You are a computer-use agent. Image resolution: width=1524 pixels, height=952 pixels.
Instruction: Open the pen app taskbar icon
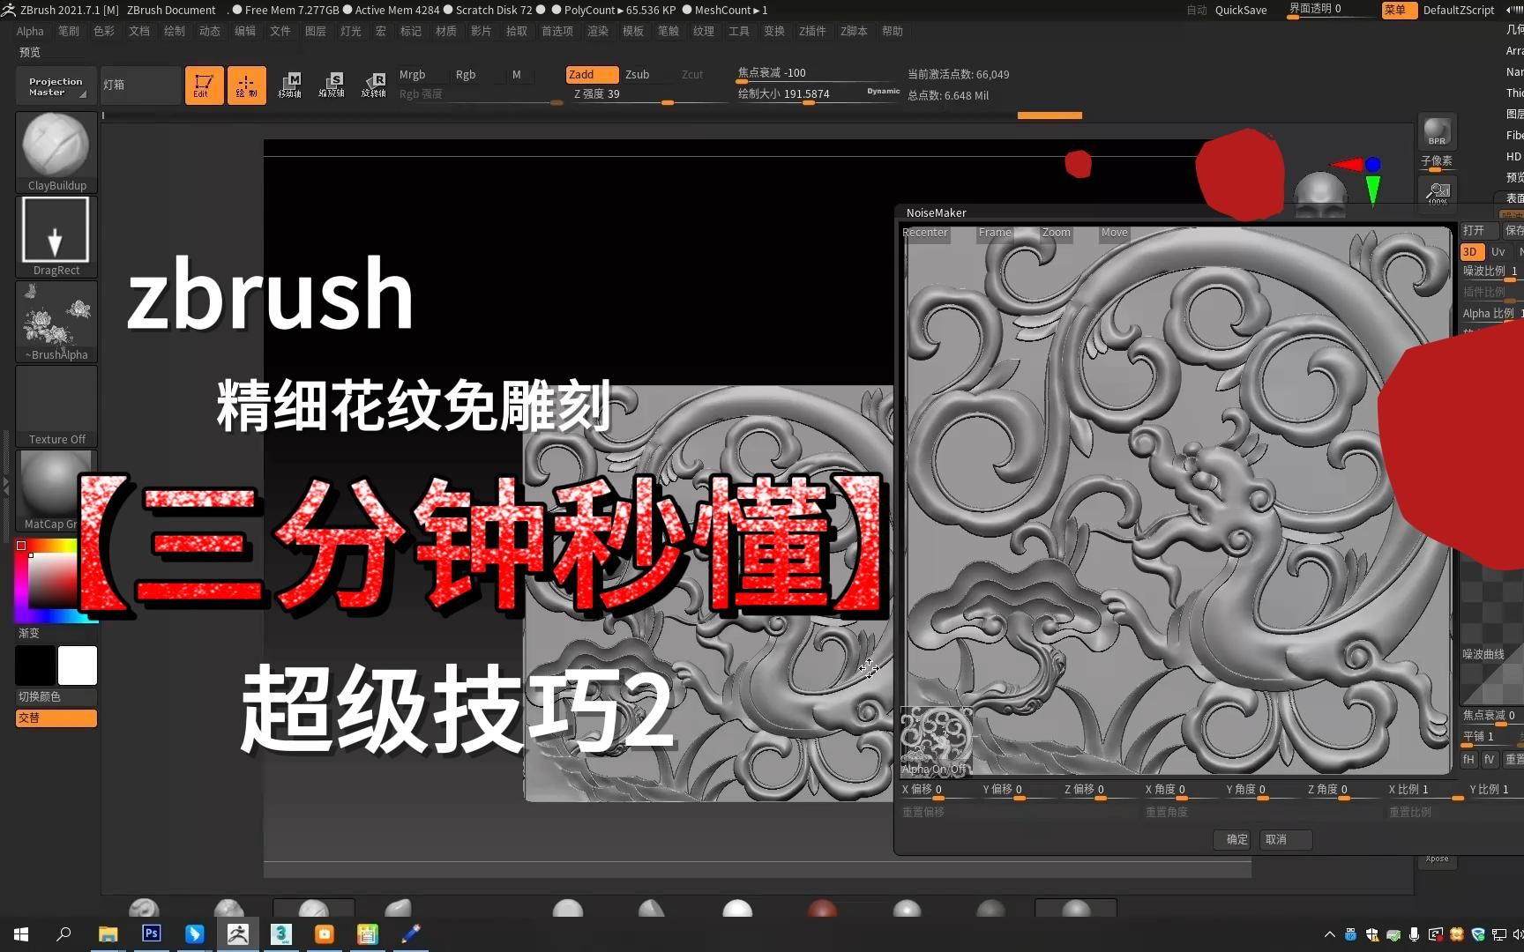click(411, 934)
